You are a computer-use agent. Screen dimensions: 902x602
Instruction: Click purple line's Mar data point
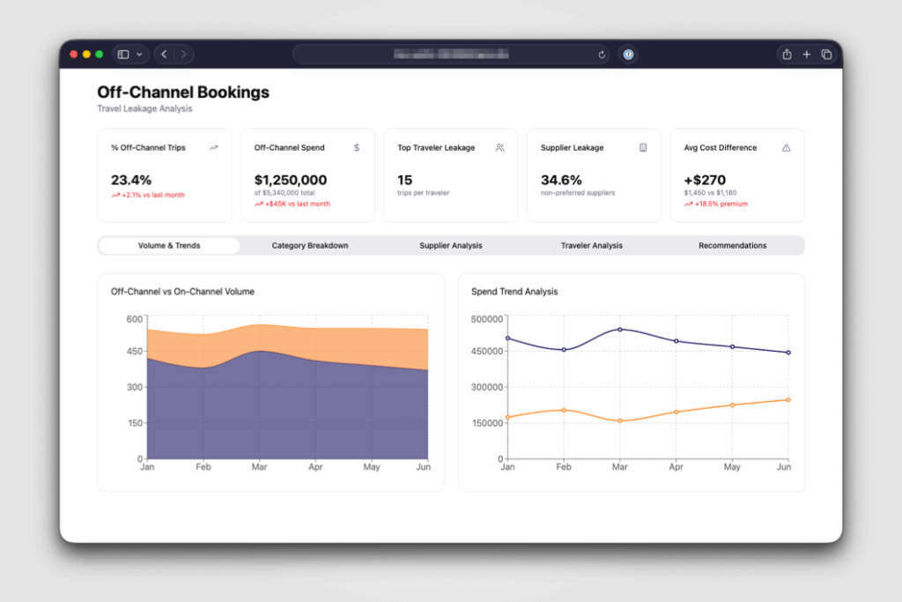click(x=619, y=330)
